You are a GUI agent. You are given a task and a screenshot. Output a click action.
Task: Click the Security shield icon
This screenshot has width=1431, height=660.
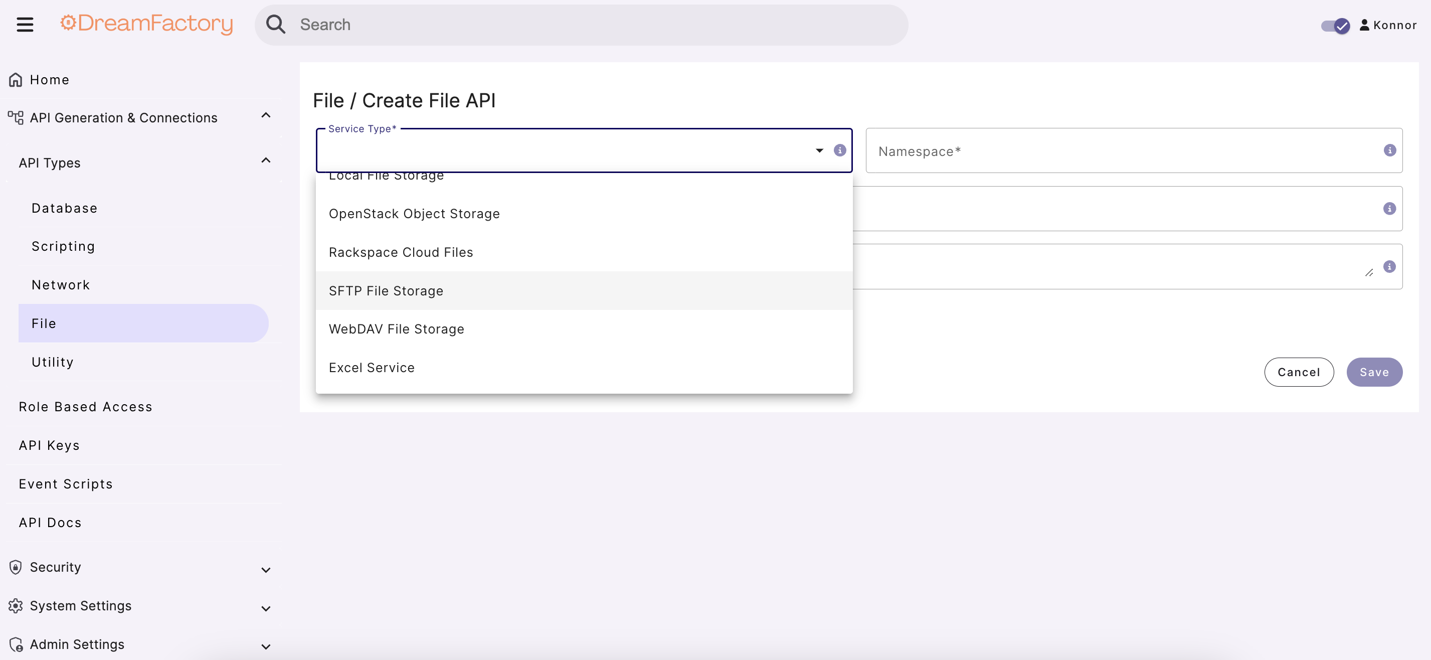(15, 567)
